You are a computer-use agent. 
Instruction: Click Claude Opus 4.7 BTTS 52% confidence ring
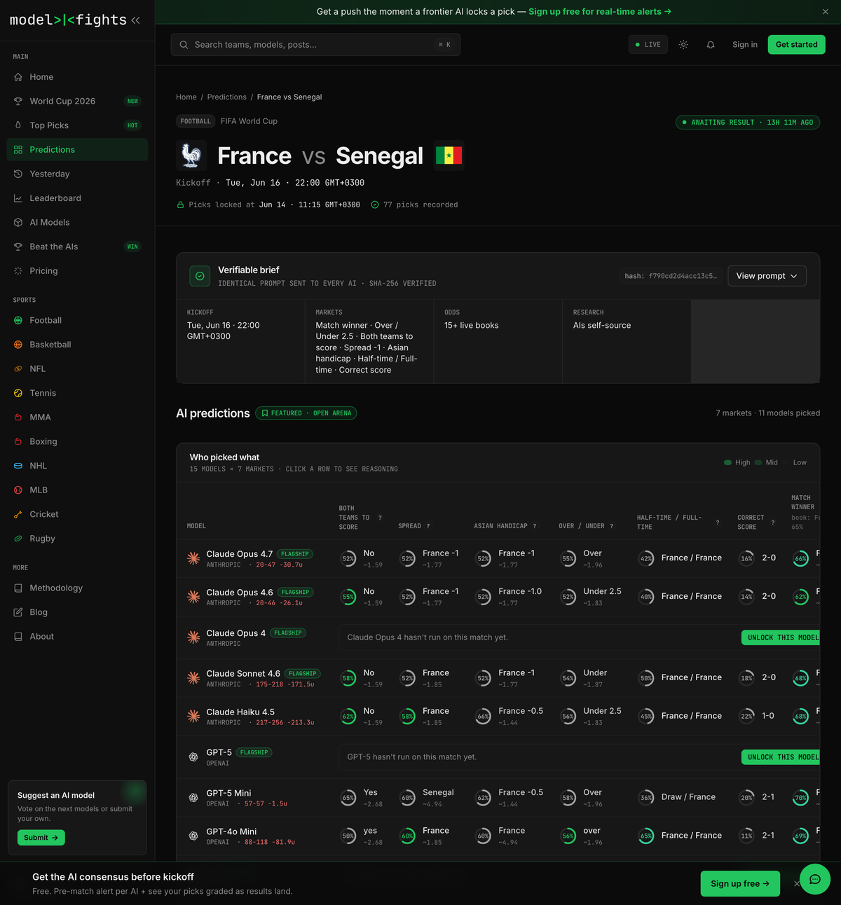pyautogui.click(x=348, y=559)
